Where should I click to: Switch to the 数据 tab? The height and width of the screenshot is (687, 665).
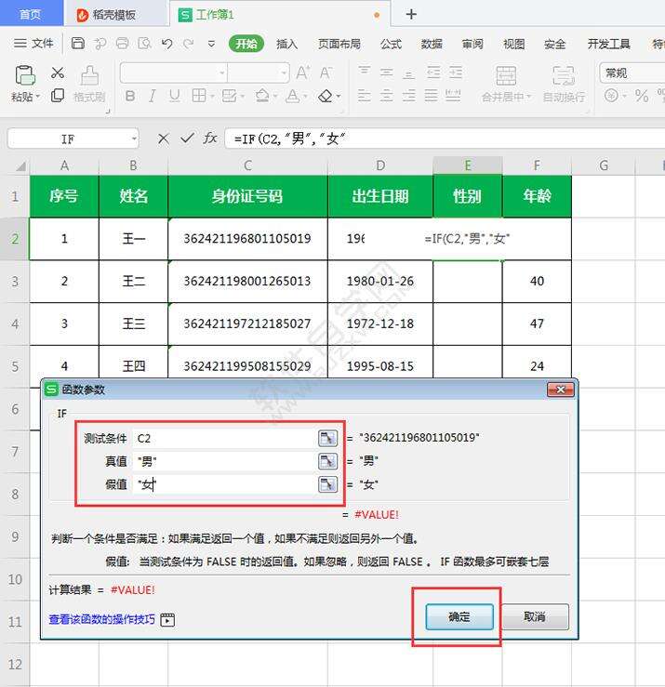click(x=432, y=44)
